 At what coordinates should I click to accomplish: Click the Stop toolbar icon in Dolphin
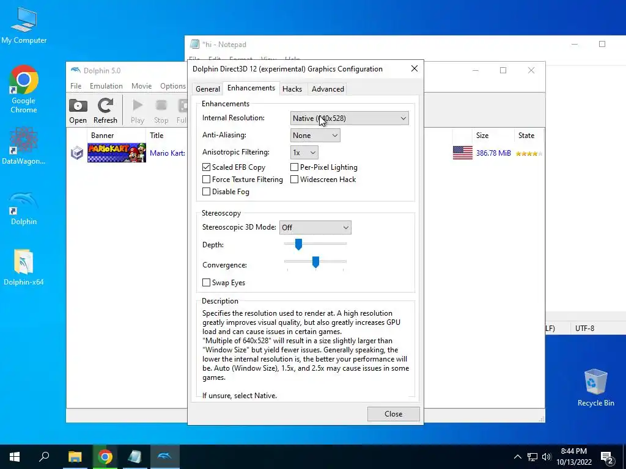[x=161, y=111]
